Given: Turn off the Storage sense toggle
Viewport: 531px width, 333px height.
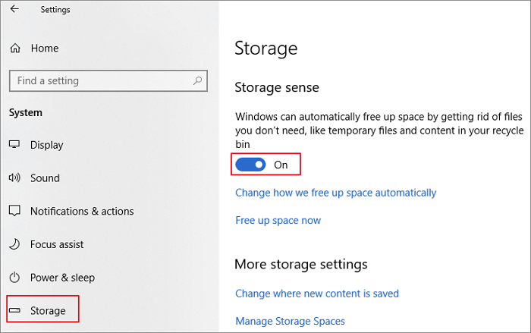Looking at the screenshot, I should click(250, 164).
